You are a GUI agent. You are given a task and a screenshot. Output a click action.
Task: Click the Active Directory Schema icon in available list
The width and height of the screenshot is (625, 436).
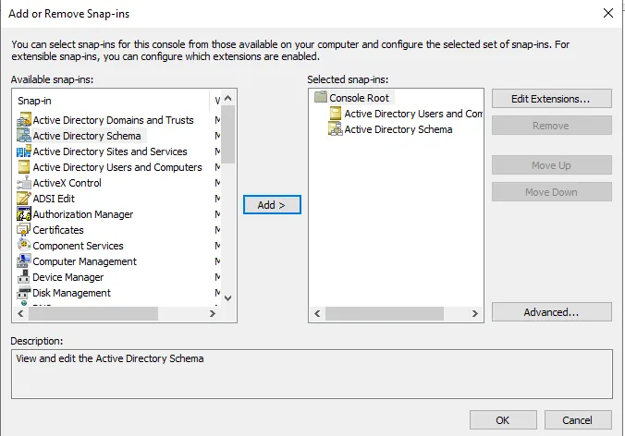coord(24,136)
